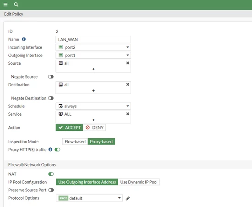Click the info icon beside Proxy HTTP(S) traffic

click(x=50, y=150)
